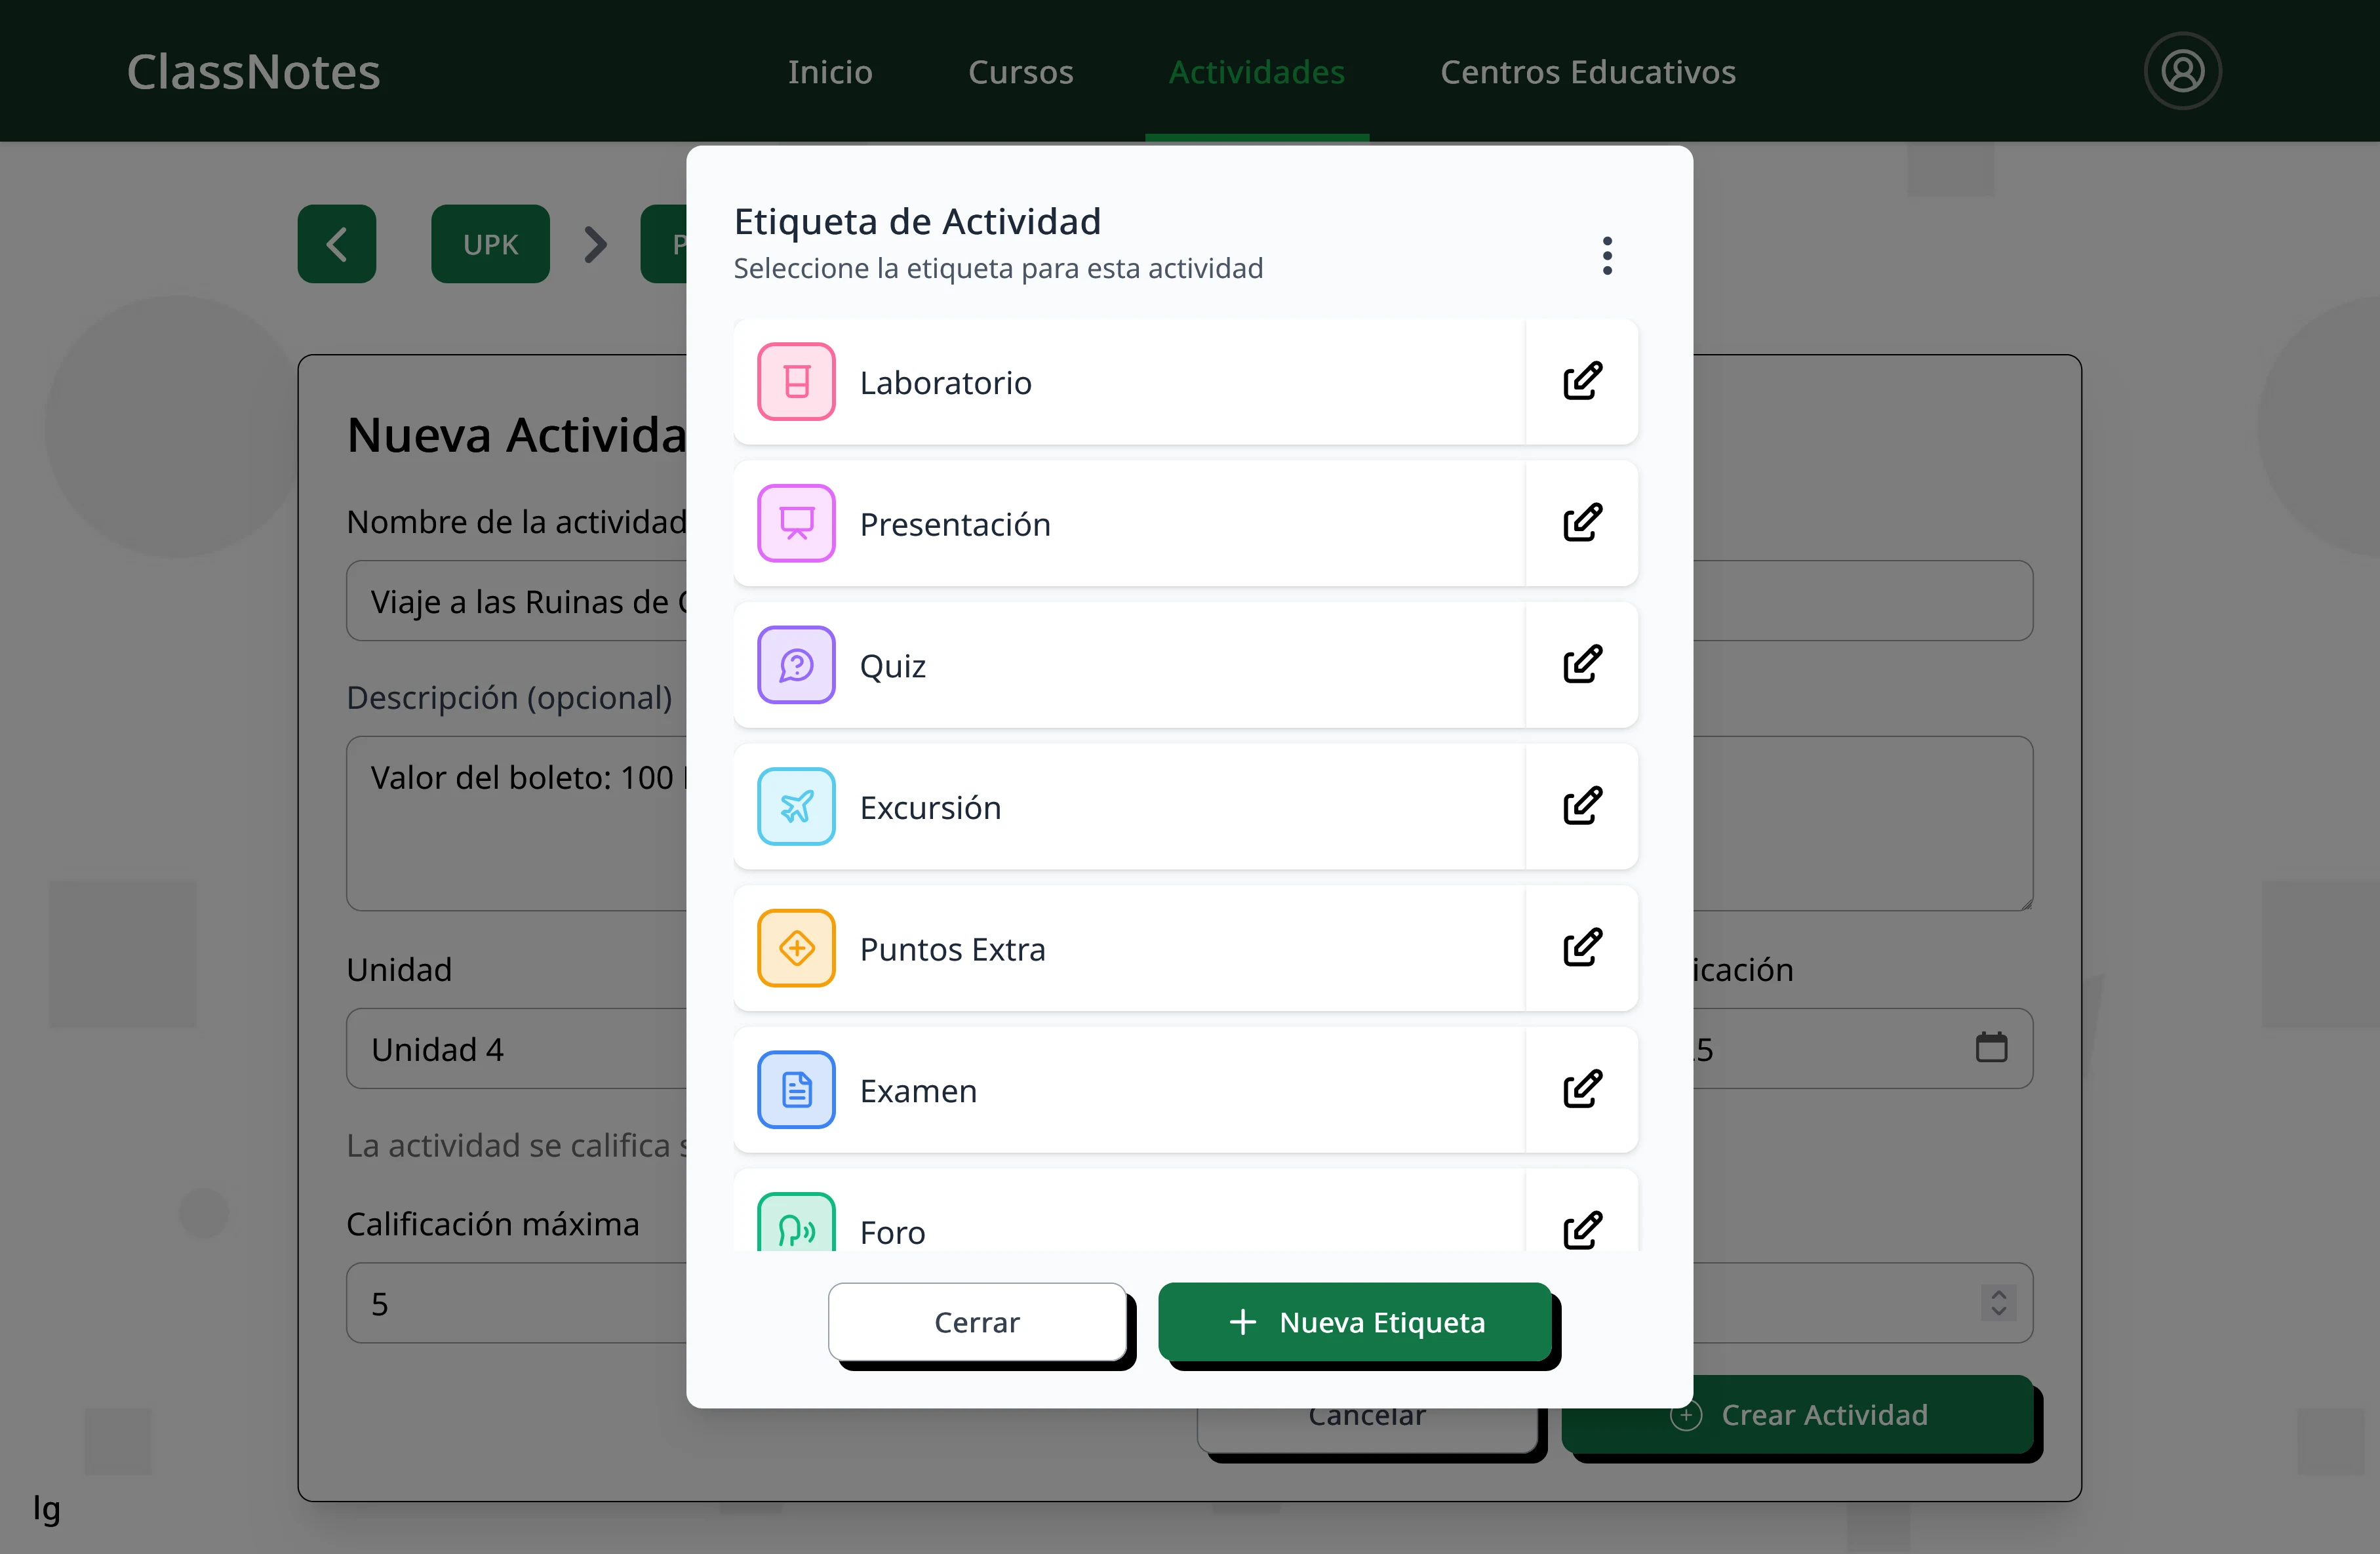
Task: Select the Quiz tag
Action: (x=1127, y=665)
